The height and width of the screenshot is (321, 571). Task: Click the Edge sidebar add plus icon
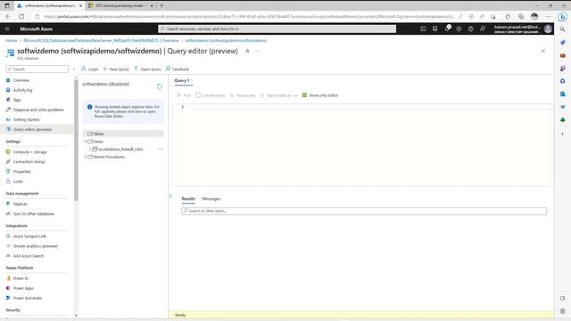pos(563,134)
